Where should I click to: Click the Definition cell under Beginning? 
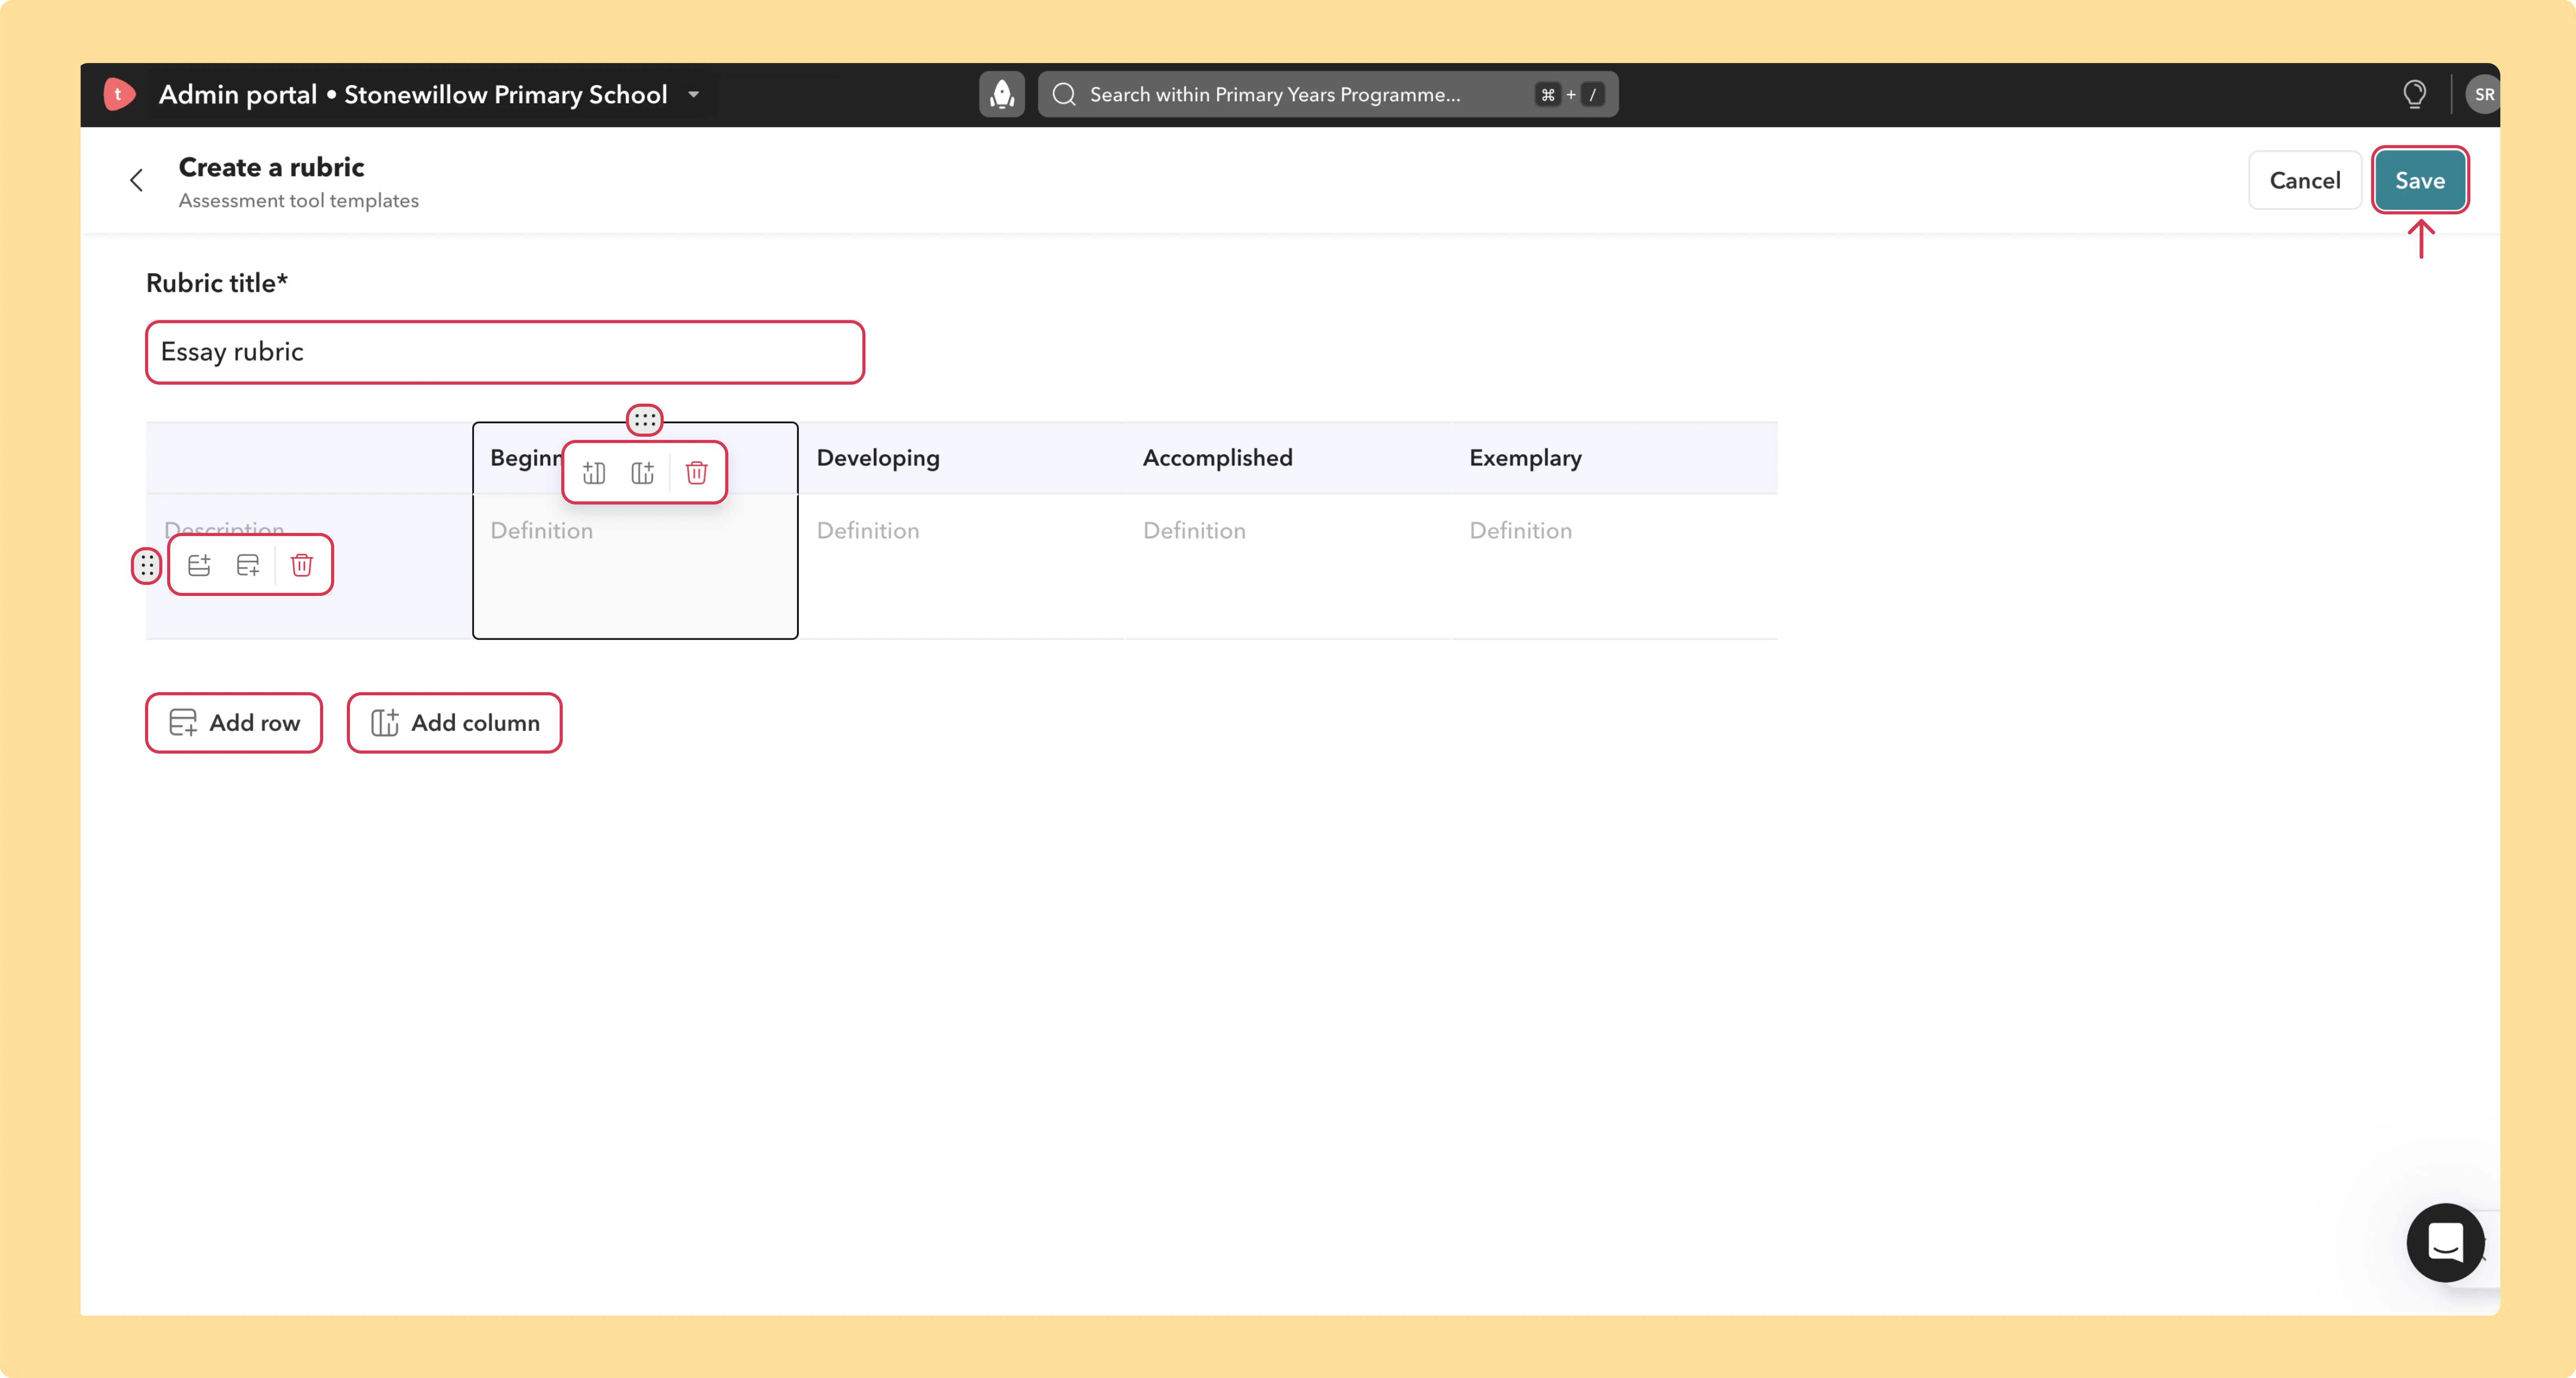(x=635, y=566)
